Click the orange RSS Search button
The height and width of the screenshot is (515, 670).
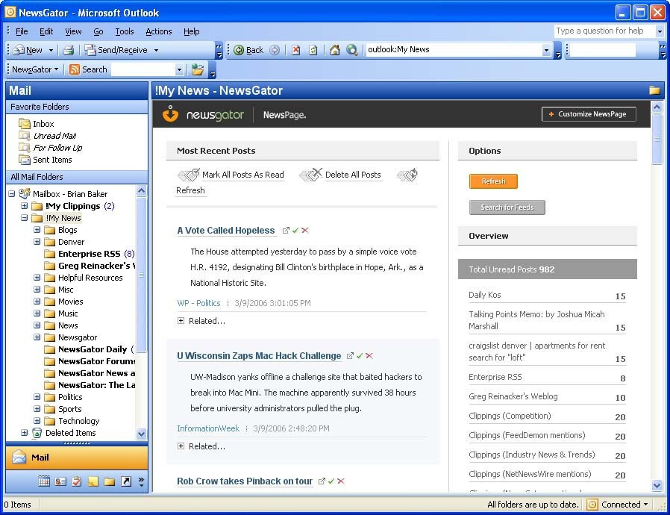[x=89, y=69]
